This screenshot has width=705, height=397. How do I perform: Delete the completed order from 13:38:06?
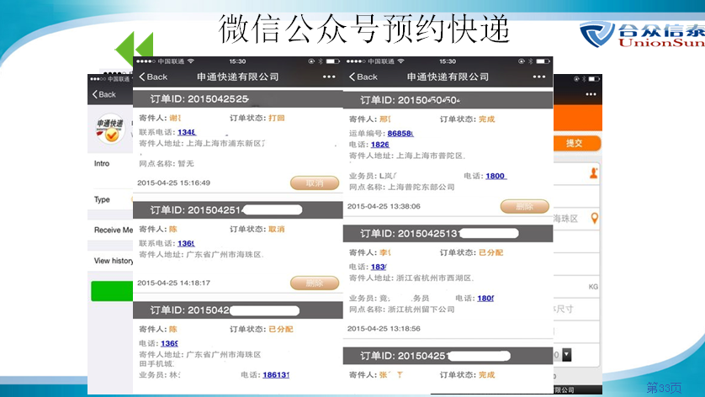tap(525, 206)
